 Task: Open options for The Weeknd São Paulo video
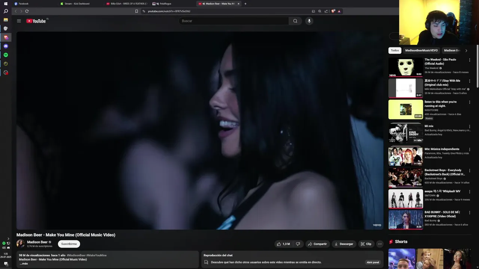point(469,60)
